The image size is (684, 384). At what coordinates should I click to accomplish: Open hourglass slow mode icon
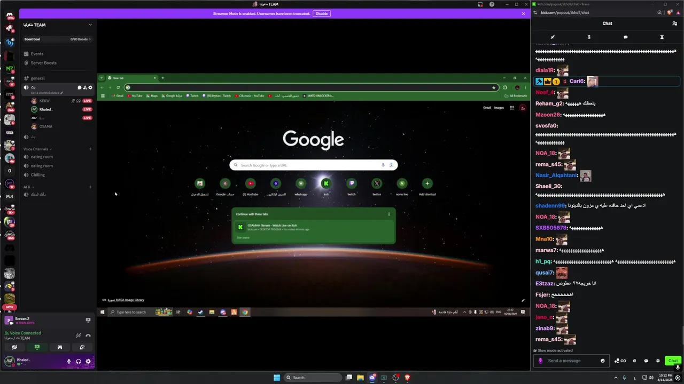pyautogui.click(x=662, y=37)
